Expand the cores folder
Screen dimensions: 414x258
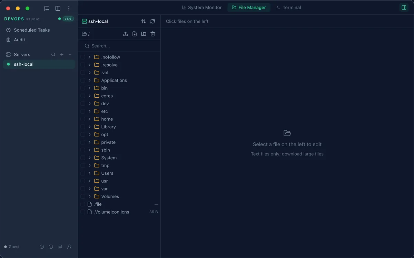point(89,96)
